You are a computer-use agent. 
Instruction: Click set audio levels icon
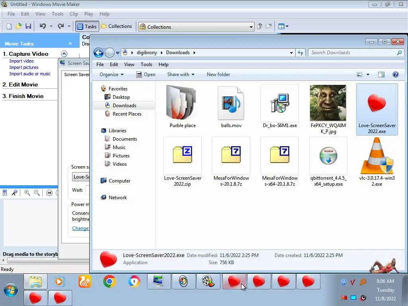pyautogui.click(x=5, y=193)
